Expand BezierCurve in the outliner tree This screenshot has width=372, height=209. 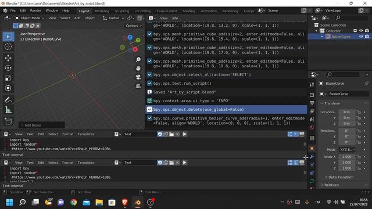click(x=321, y=37)
